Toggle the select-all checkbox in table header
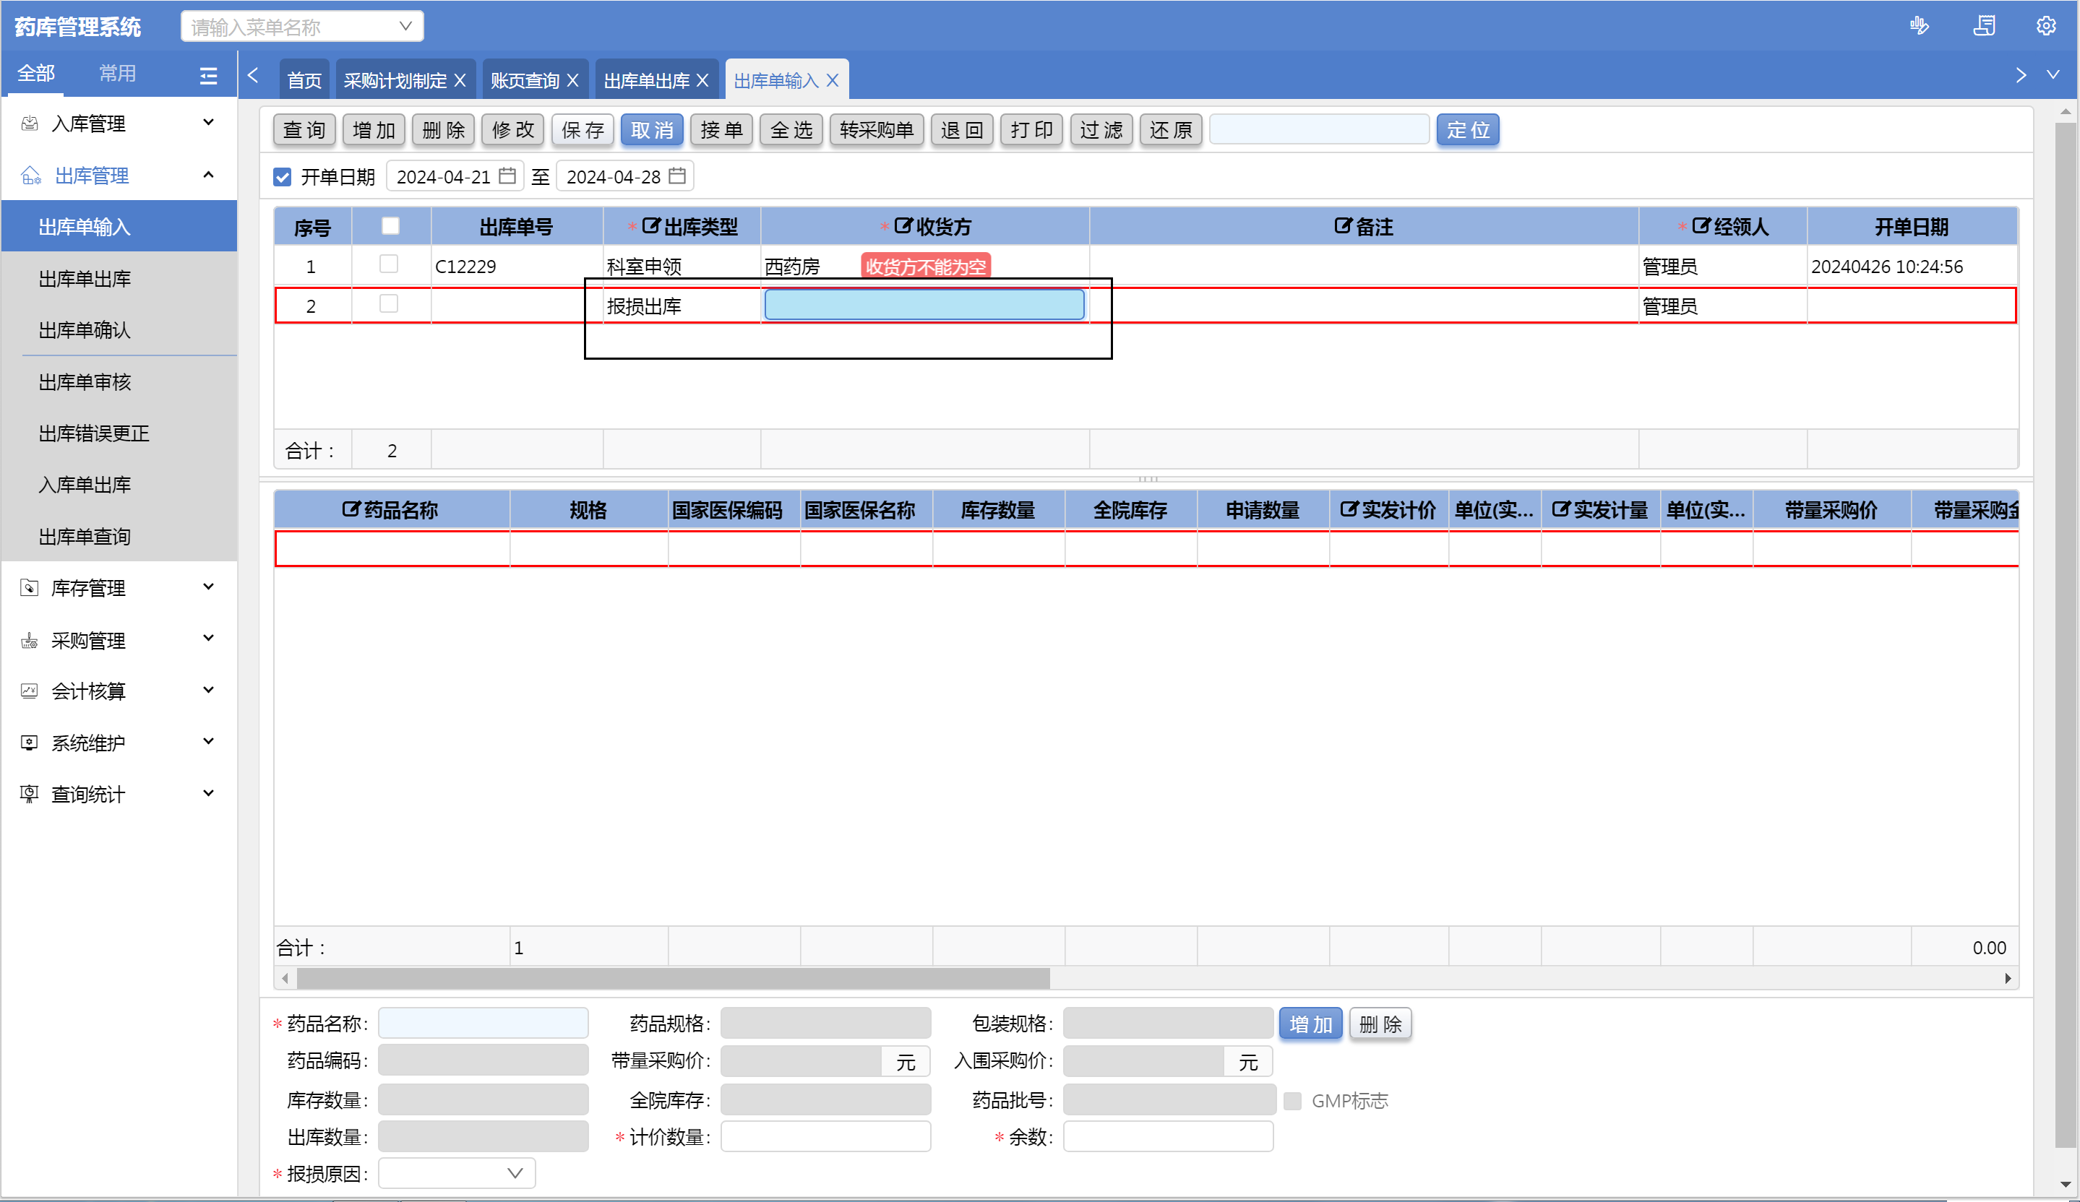This screenshot has height=1202, width=2080. click(x=390, y=226)
